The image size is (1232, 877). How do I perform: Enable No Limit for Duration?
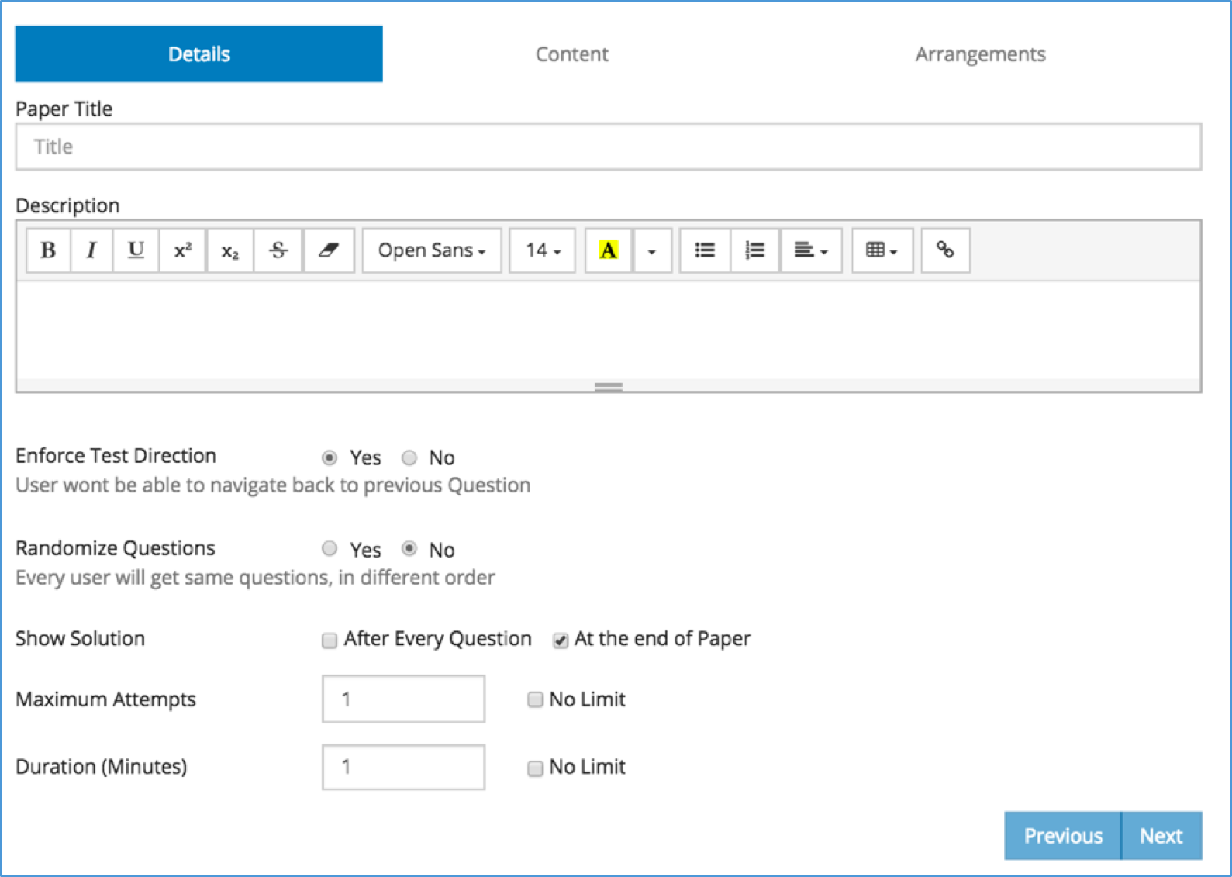(x=535, y=768)
